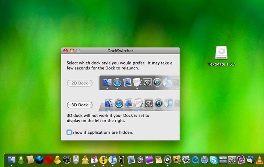Select the TextMate 1.5.7 disk on desktop
The height and width of the screenshot is (167, 264).
[221, 56]
